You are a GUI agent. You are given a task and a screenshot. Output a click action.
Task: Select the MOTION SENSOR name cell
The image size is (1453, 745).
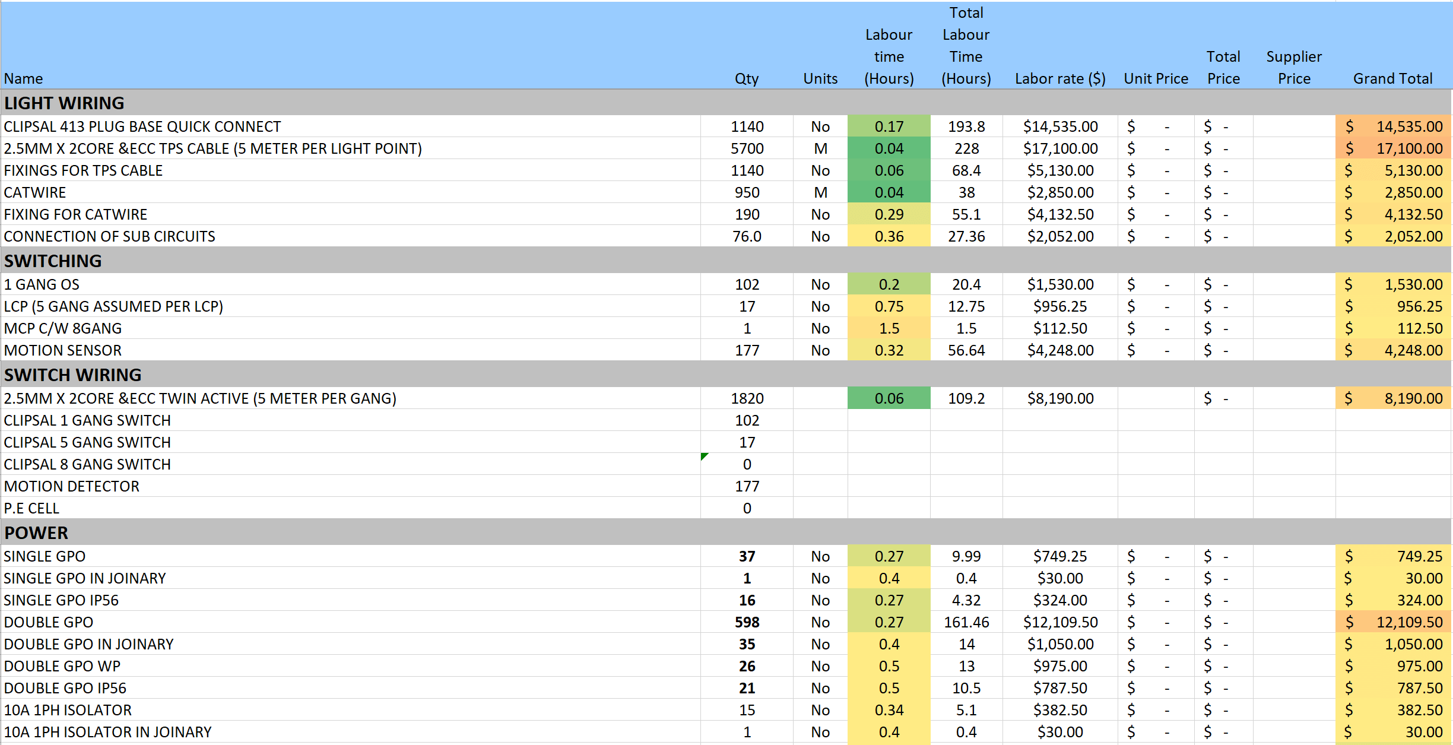click(x=63, y=350)
